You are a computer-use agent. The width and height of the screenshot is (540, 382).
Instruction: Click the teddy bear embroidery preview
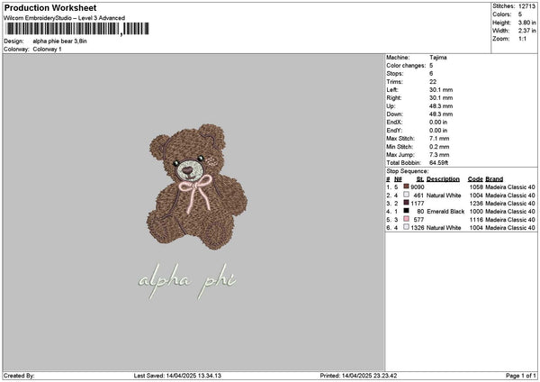point(197,186)
